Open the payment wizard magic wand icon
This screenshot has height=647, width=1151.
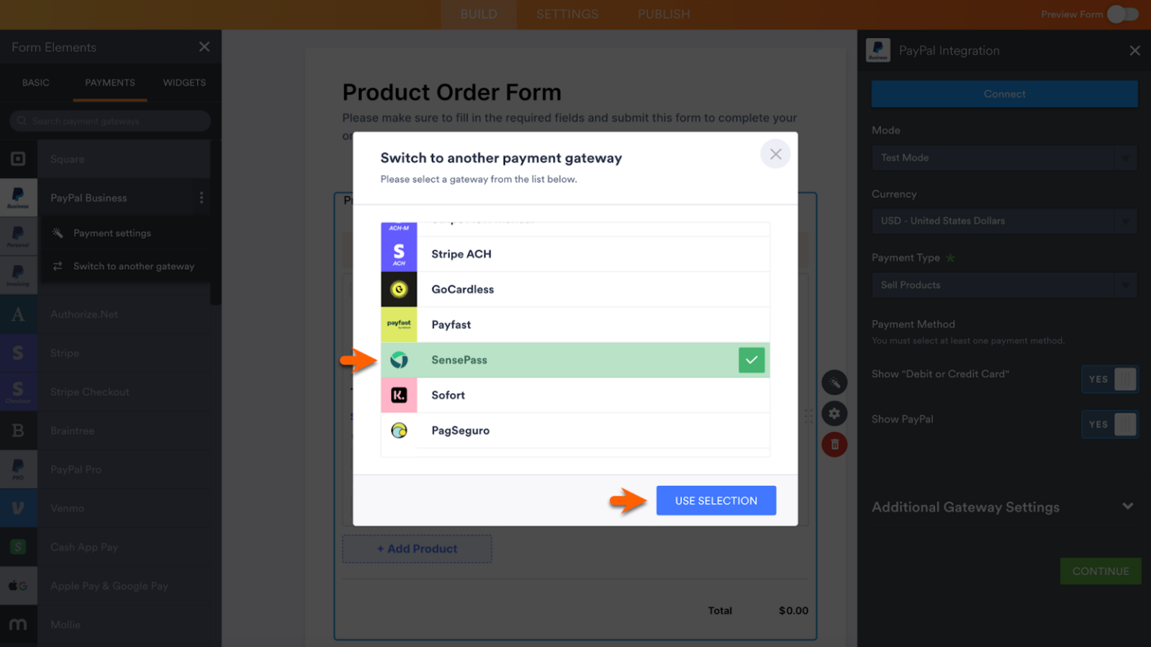click(835, 382)
